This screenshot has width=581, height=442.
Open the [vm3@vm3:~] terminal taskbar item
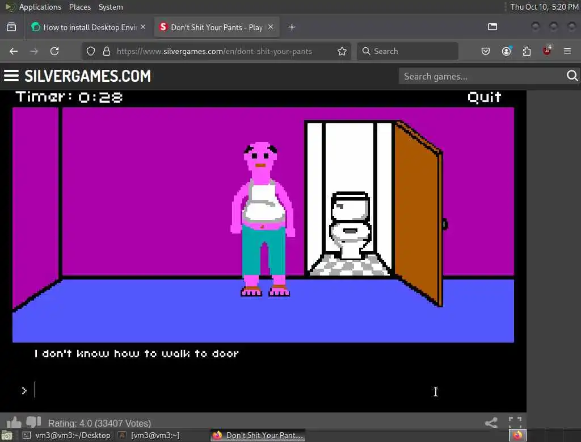click(149, 435)
